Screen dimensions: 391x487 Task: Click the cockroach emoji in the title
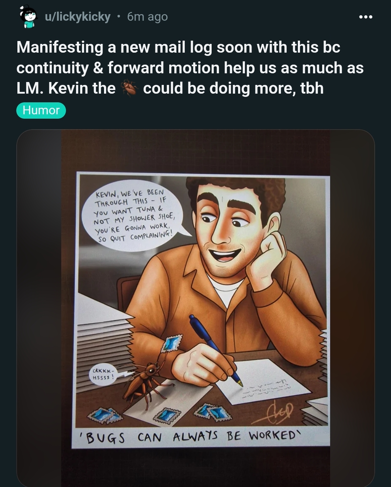click(x=129, y=88)
